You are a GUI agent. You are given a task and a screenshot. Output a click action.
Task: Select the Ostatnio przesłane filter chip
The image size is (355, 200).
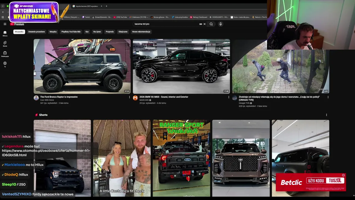click(x=36, y=32)
